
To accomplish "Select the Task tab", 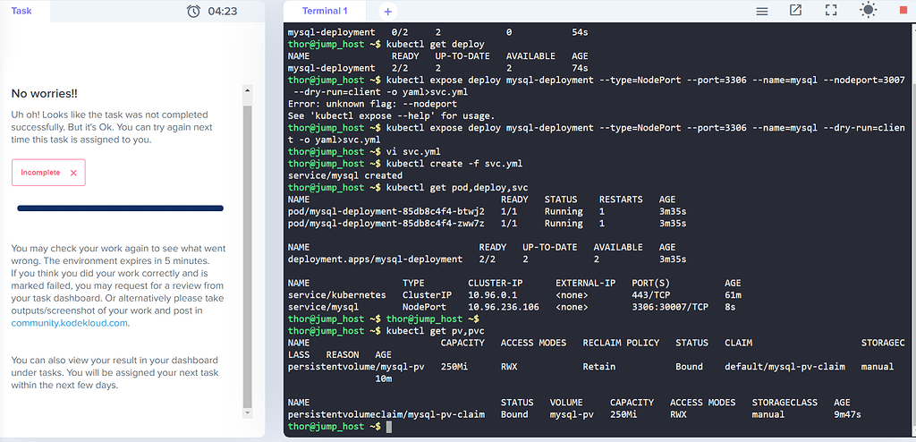I will (x=21, y=11).
